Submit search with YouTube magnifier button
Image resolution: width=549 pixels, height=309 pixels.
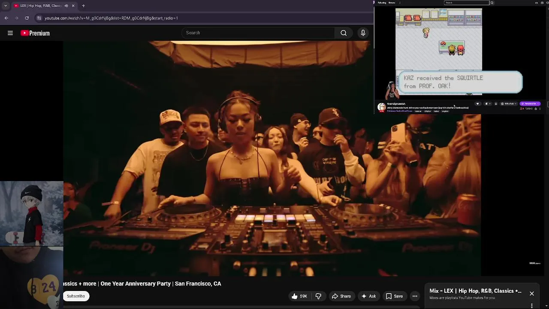(344, 33)
